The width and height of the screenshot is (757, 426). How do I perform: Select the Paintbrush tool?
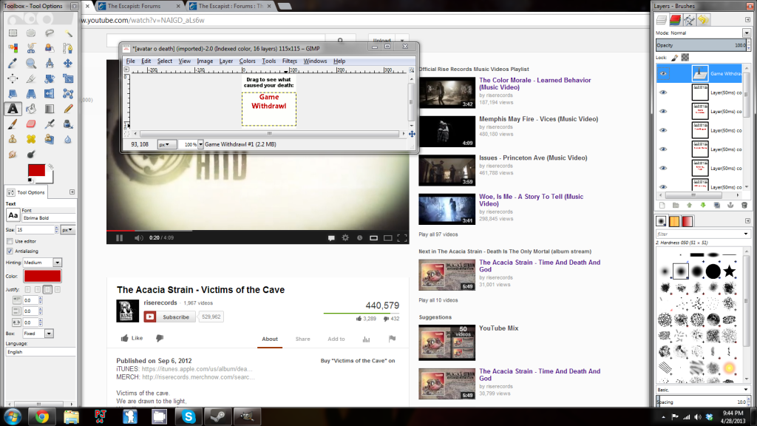[x=13, y=124]
